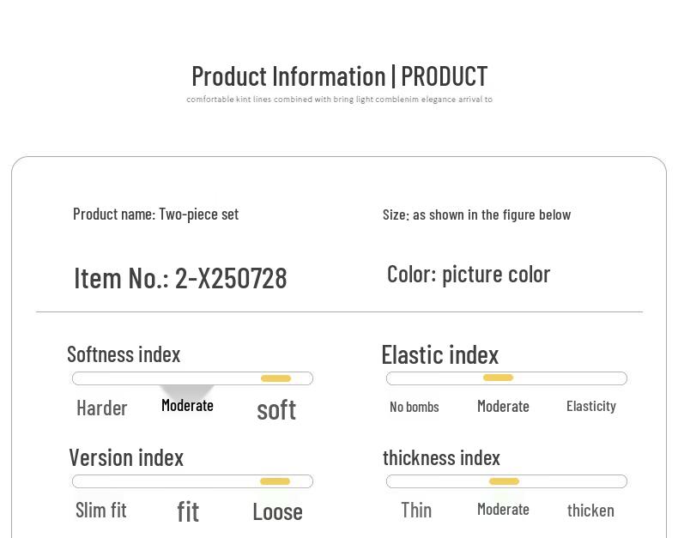Choose the Loose version label
678x538 pixels.
[x=277, y=511]
